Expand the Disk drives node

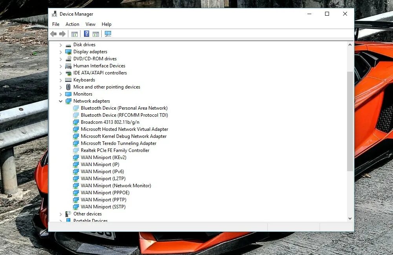coord(60,45)
